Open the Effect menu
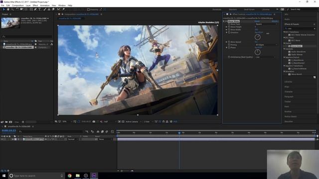 [35, 5]
